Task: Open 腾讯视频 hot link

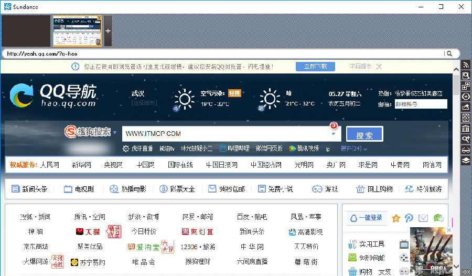Action: tap(304, 148)
